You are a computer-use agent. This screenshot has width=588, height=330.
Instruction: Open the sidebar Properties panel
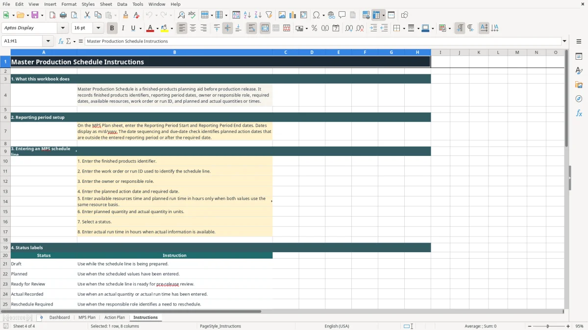(x=579, y=57)
